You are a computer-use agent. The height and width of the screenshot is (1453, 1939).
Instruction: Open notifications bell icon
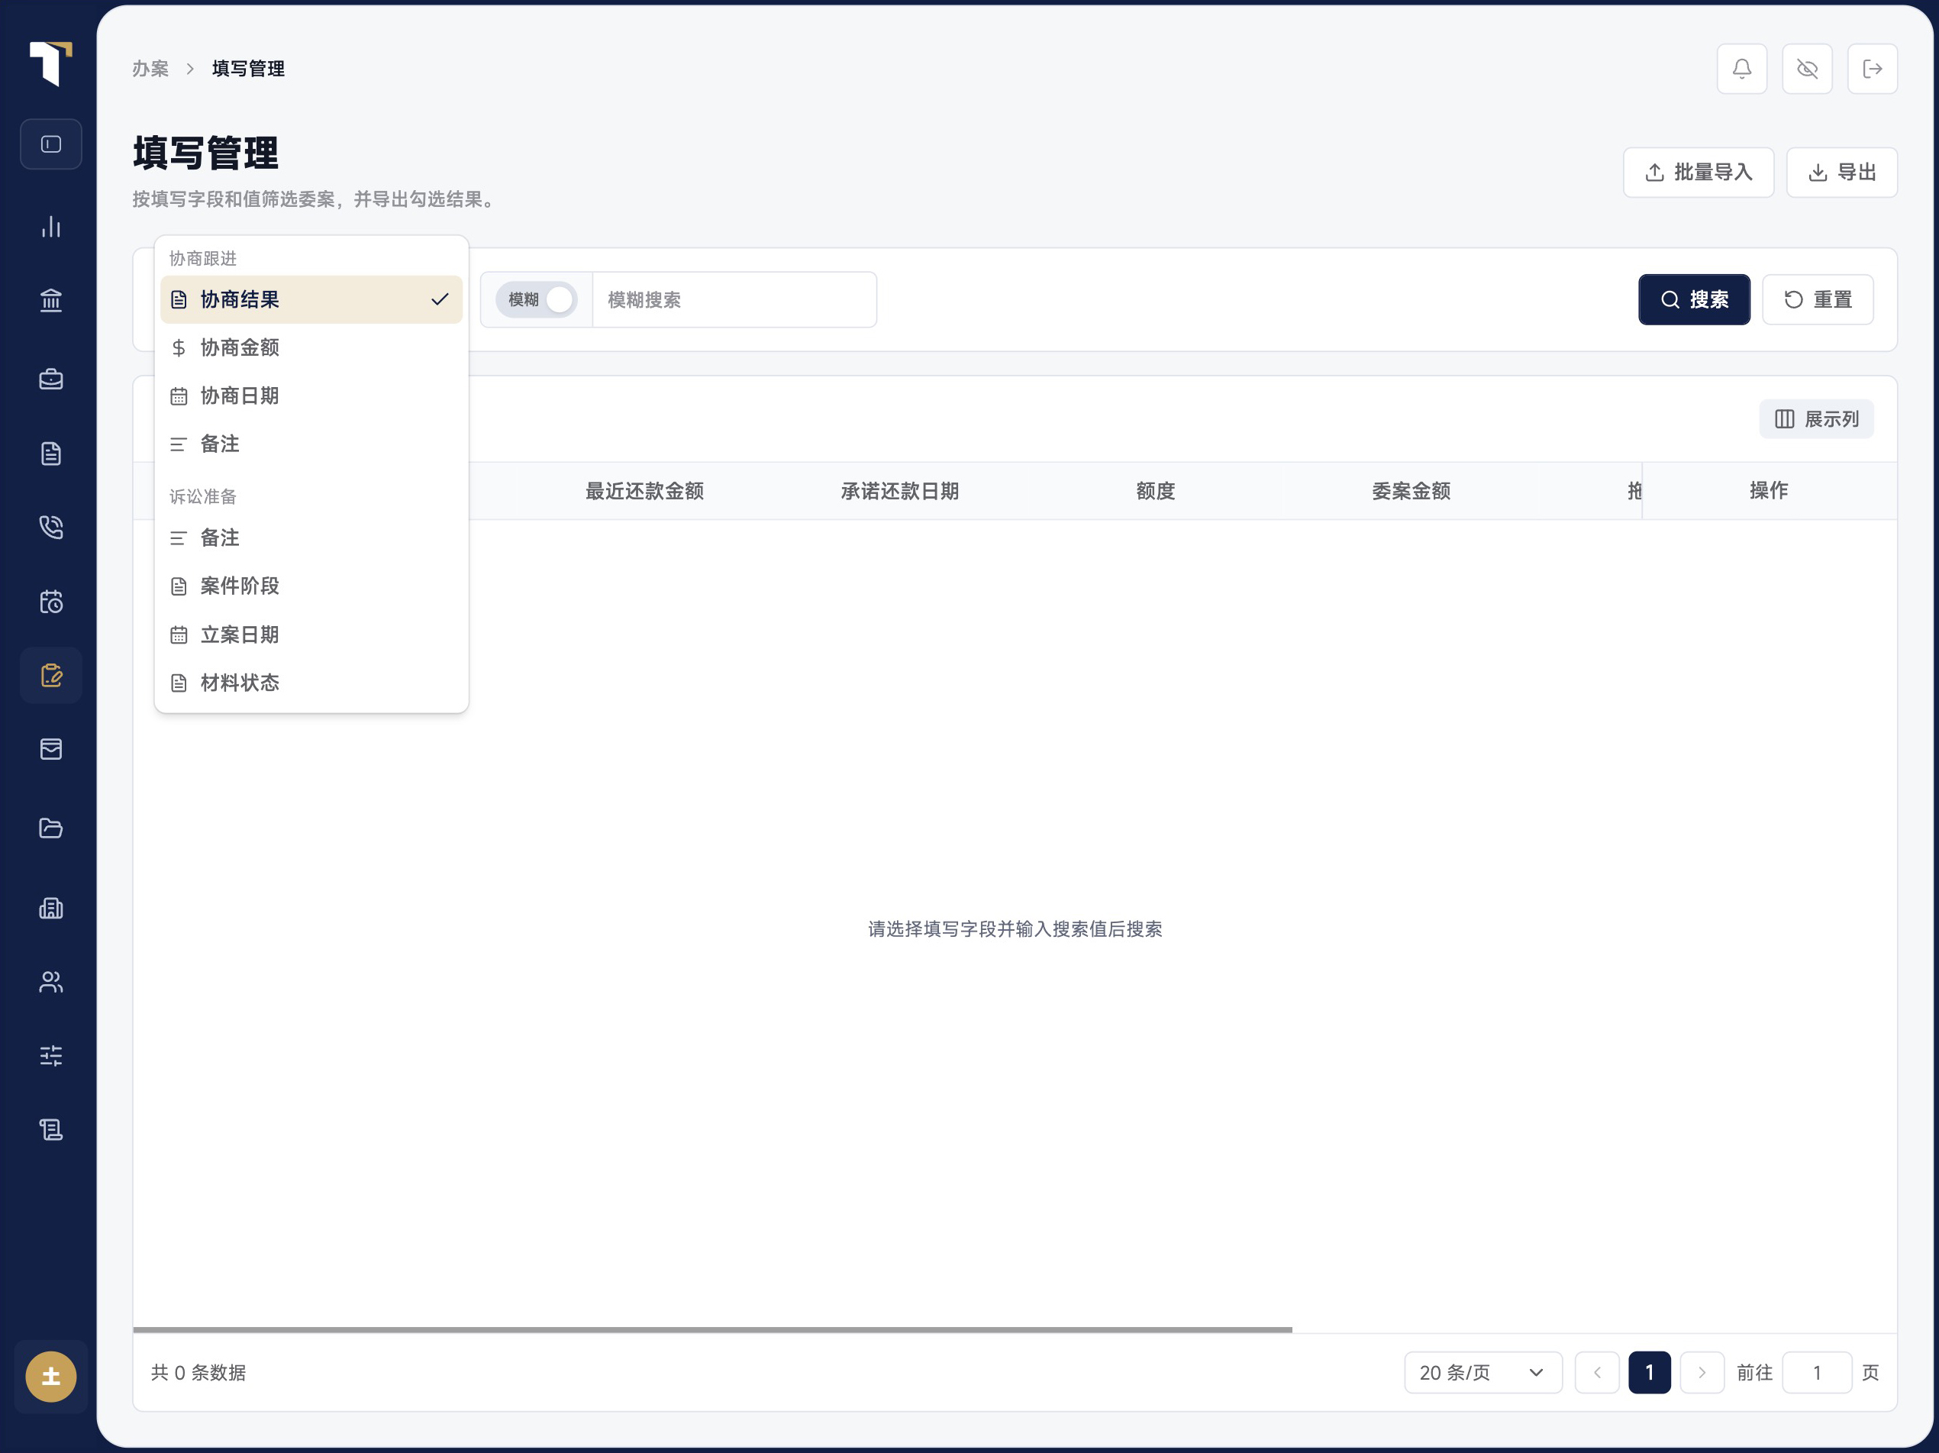point(1742,69)
